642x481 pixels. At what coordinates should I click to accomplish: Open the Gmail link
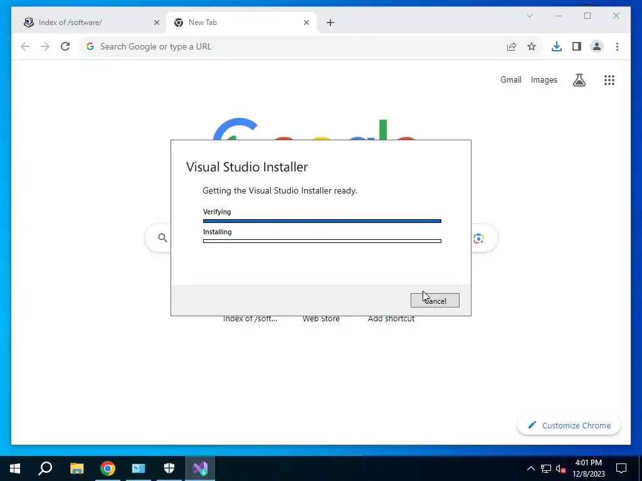click(510, 80)
